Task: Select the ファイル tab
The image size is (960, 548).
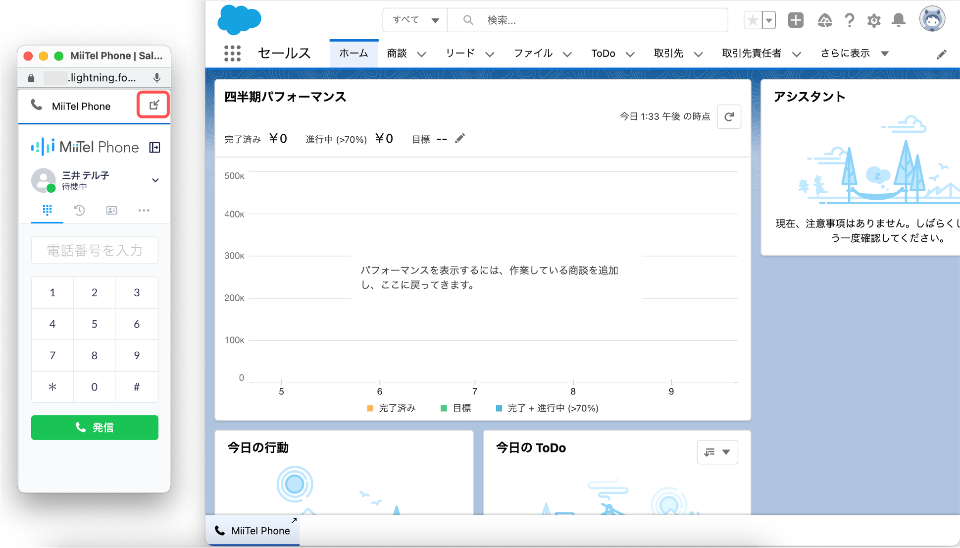Action: [x=533, y=54]
